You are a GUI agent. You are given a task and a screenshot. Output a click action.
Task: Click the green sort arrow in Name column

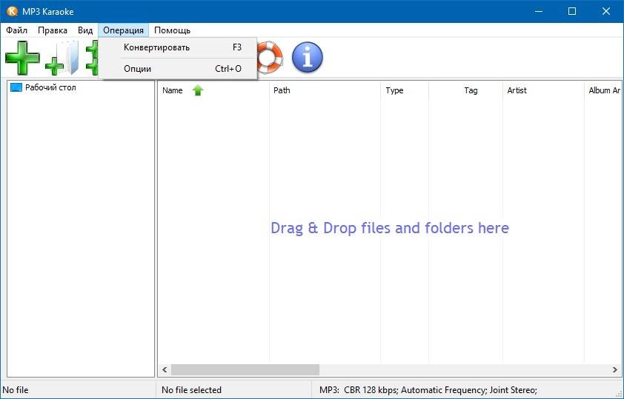coord(198,90)
